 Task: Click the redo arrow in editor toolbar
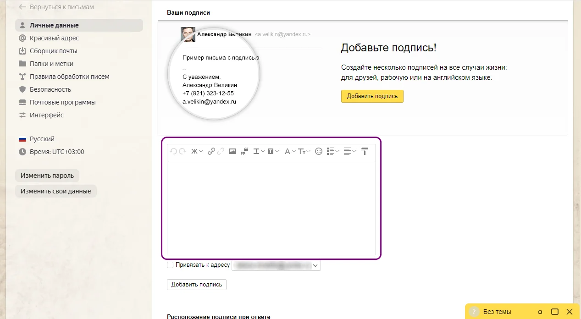pos(182,151)
